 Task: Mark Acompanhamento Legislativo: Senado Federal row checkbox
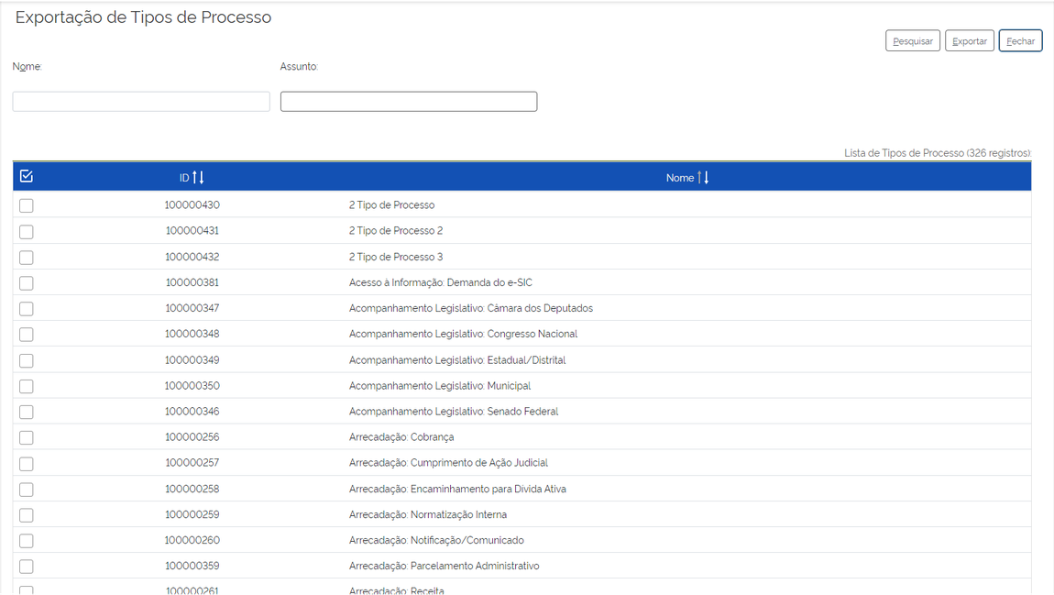pos(27,413)
